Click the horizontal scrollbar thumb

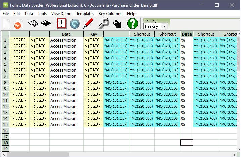[x=38, y=155]
